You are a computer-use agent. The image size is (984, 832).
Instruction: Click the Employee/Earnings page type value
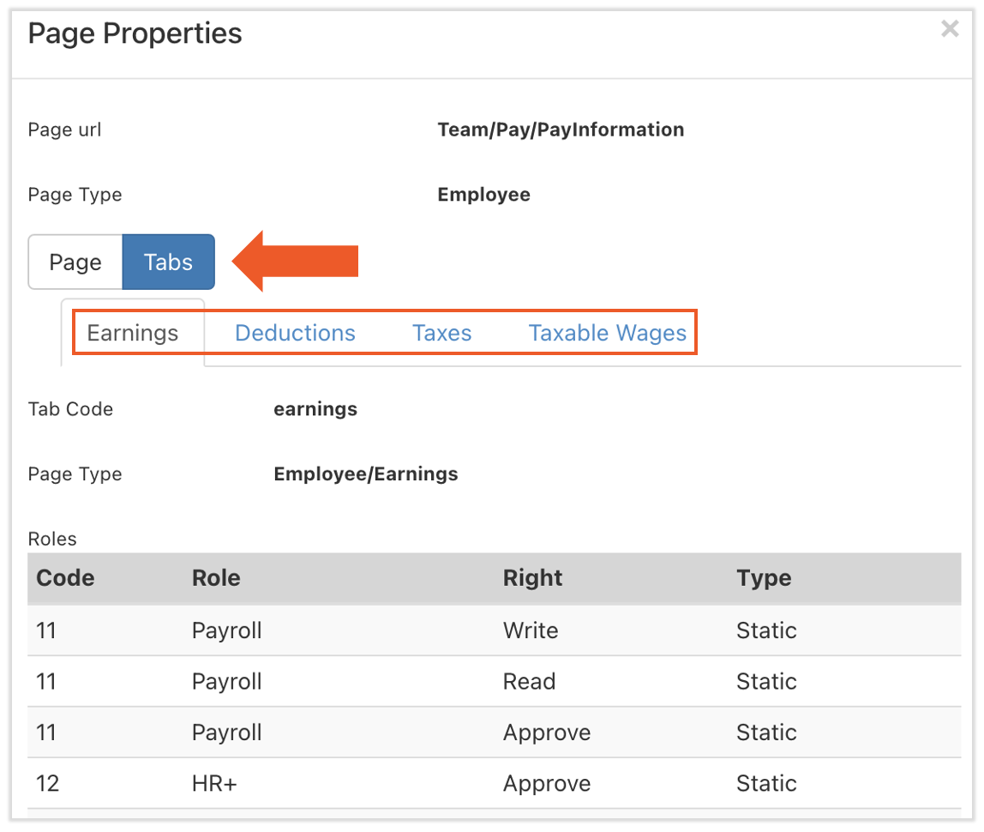[x=365, y=474]
